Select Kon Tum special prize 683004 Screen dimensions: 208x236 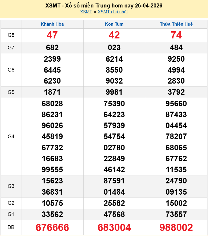pyautogui.click(x=114, y=227)
